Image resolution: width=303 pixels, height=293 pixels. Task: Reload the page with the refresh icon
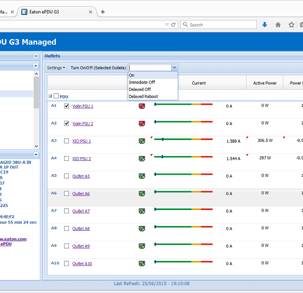tap(174, 24)
